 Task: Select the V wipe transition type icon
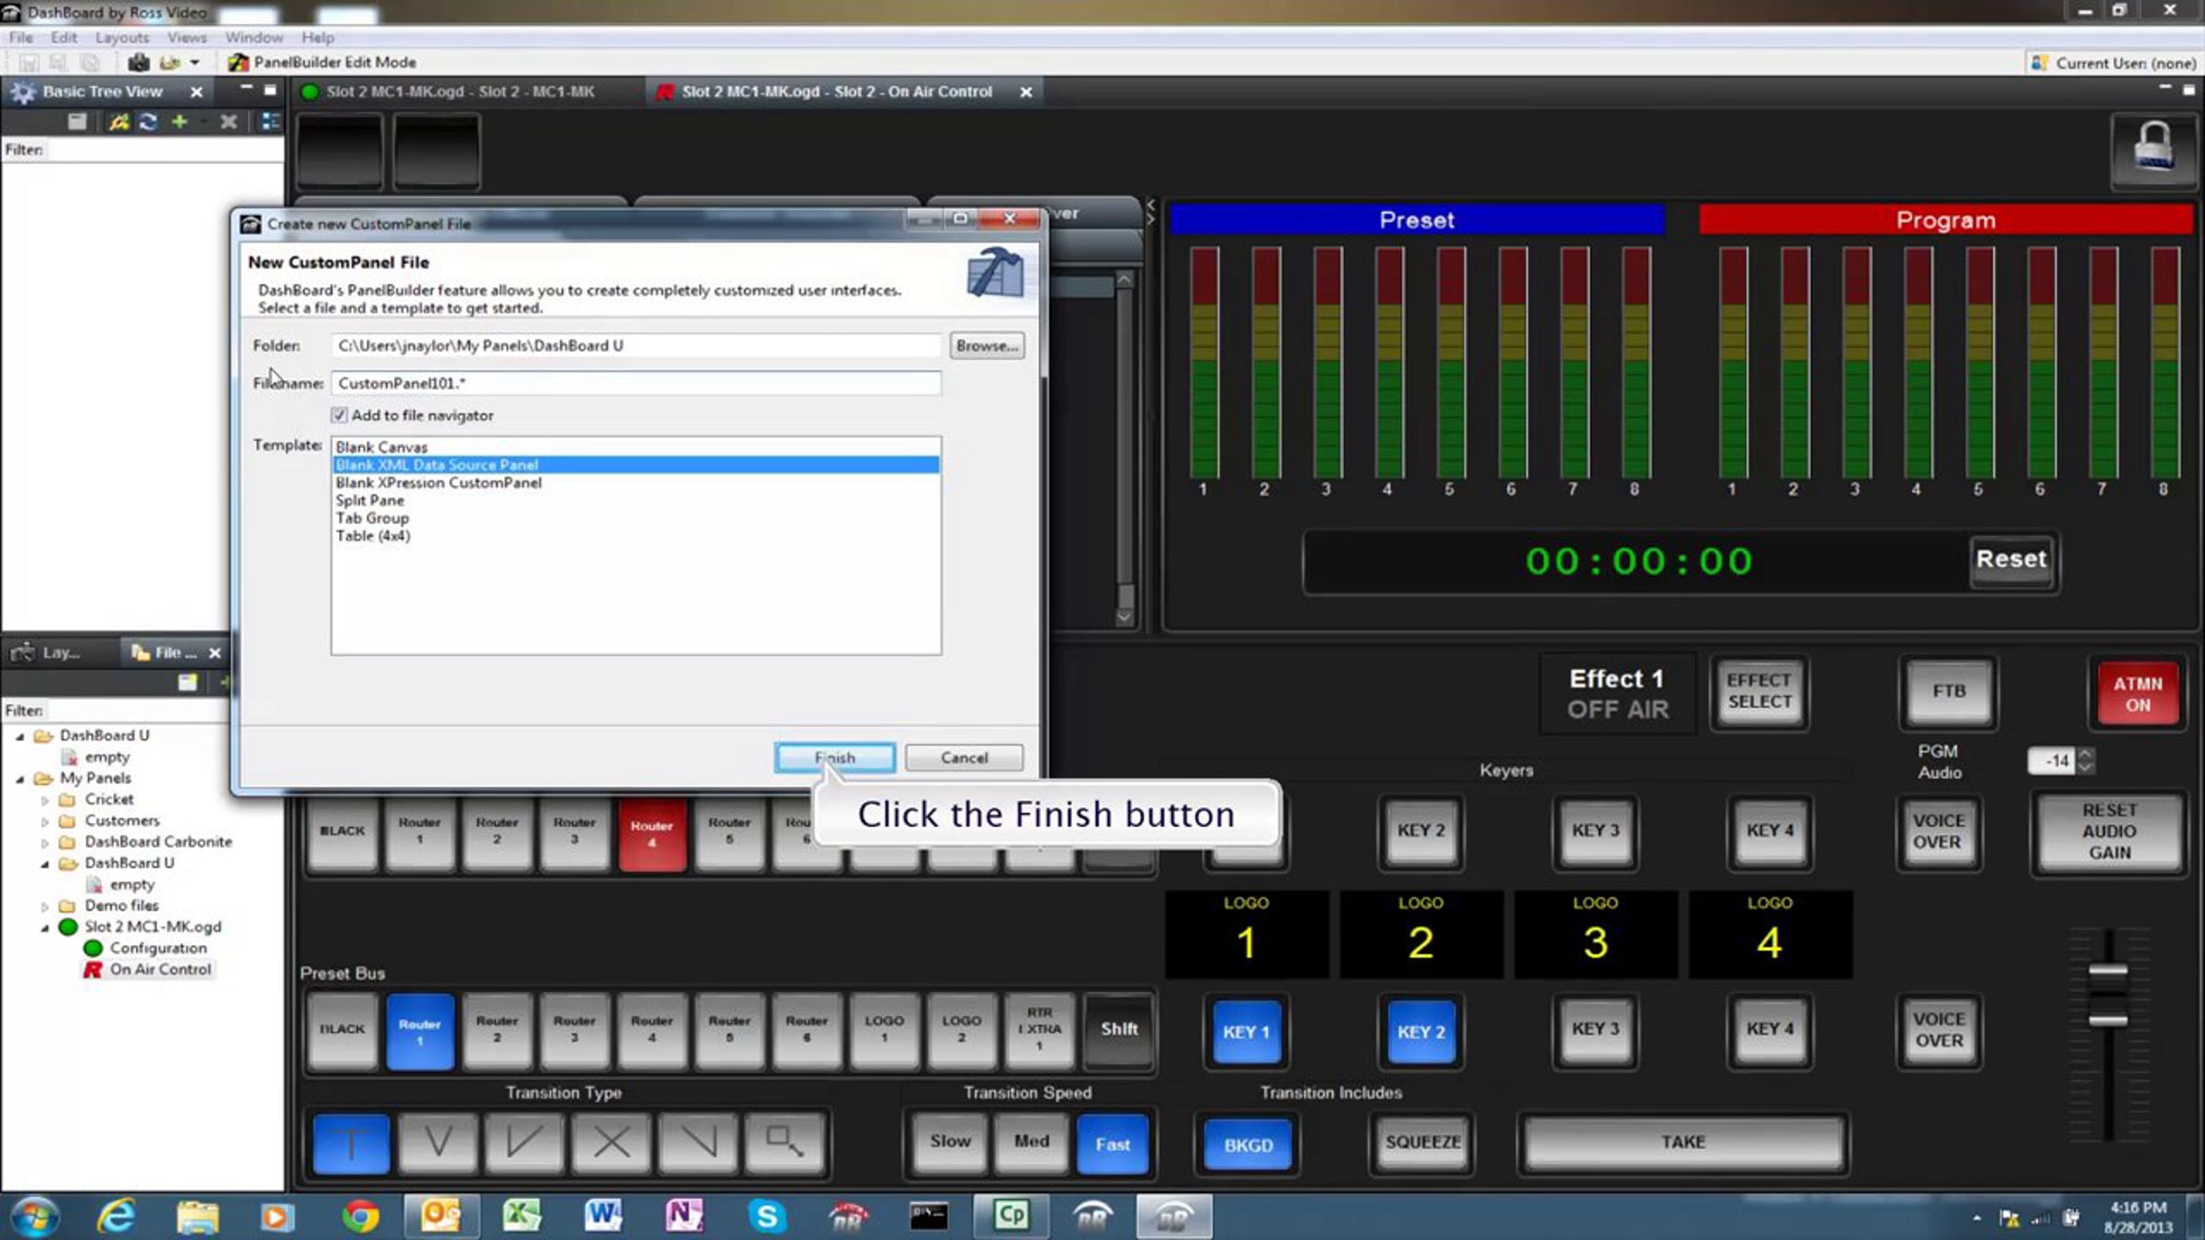(438, 1143)
